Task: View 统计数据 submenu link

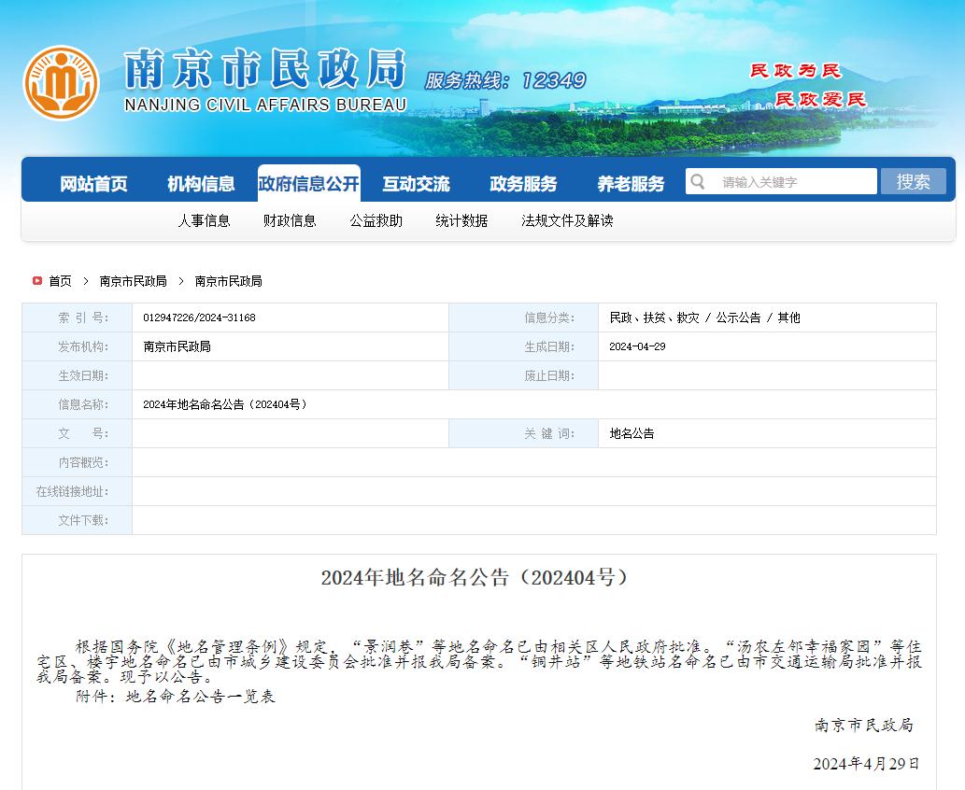Action: pyautogui.click(x=461, y=221)
